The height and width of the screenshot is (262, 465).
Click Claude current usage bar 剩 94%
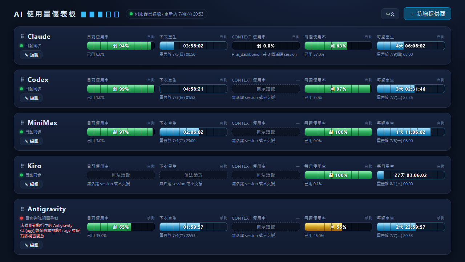121,46
